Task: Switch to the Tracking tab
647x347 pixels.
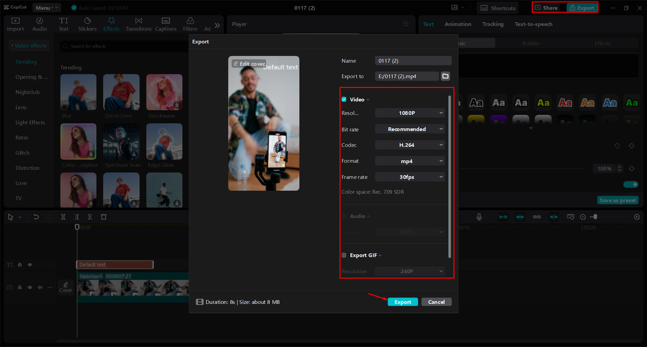Action: point(493,24)
